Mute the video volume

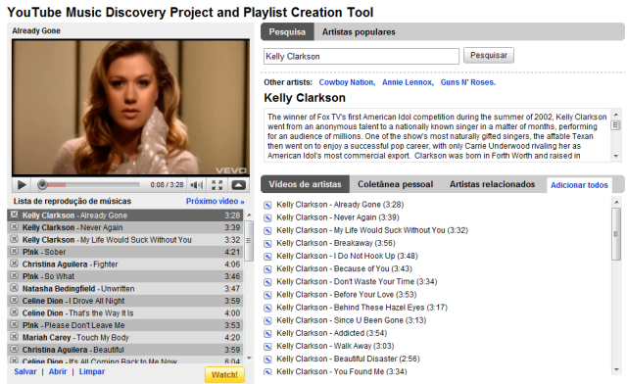point(196,185)
